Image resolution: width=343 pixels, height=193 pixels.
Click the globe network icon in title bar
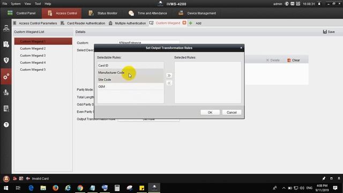pos(287,4)
